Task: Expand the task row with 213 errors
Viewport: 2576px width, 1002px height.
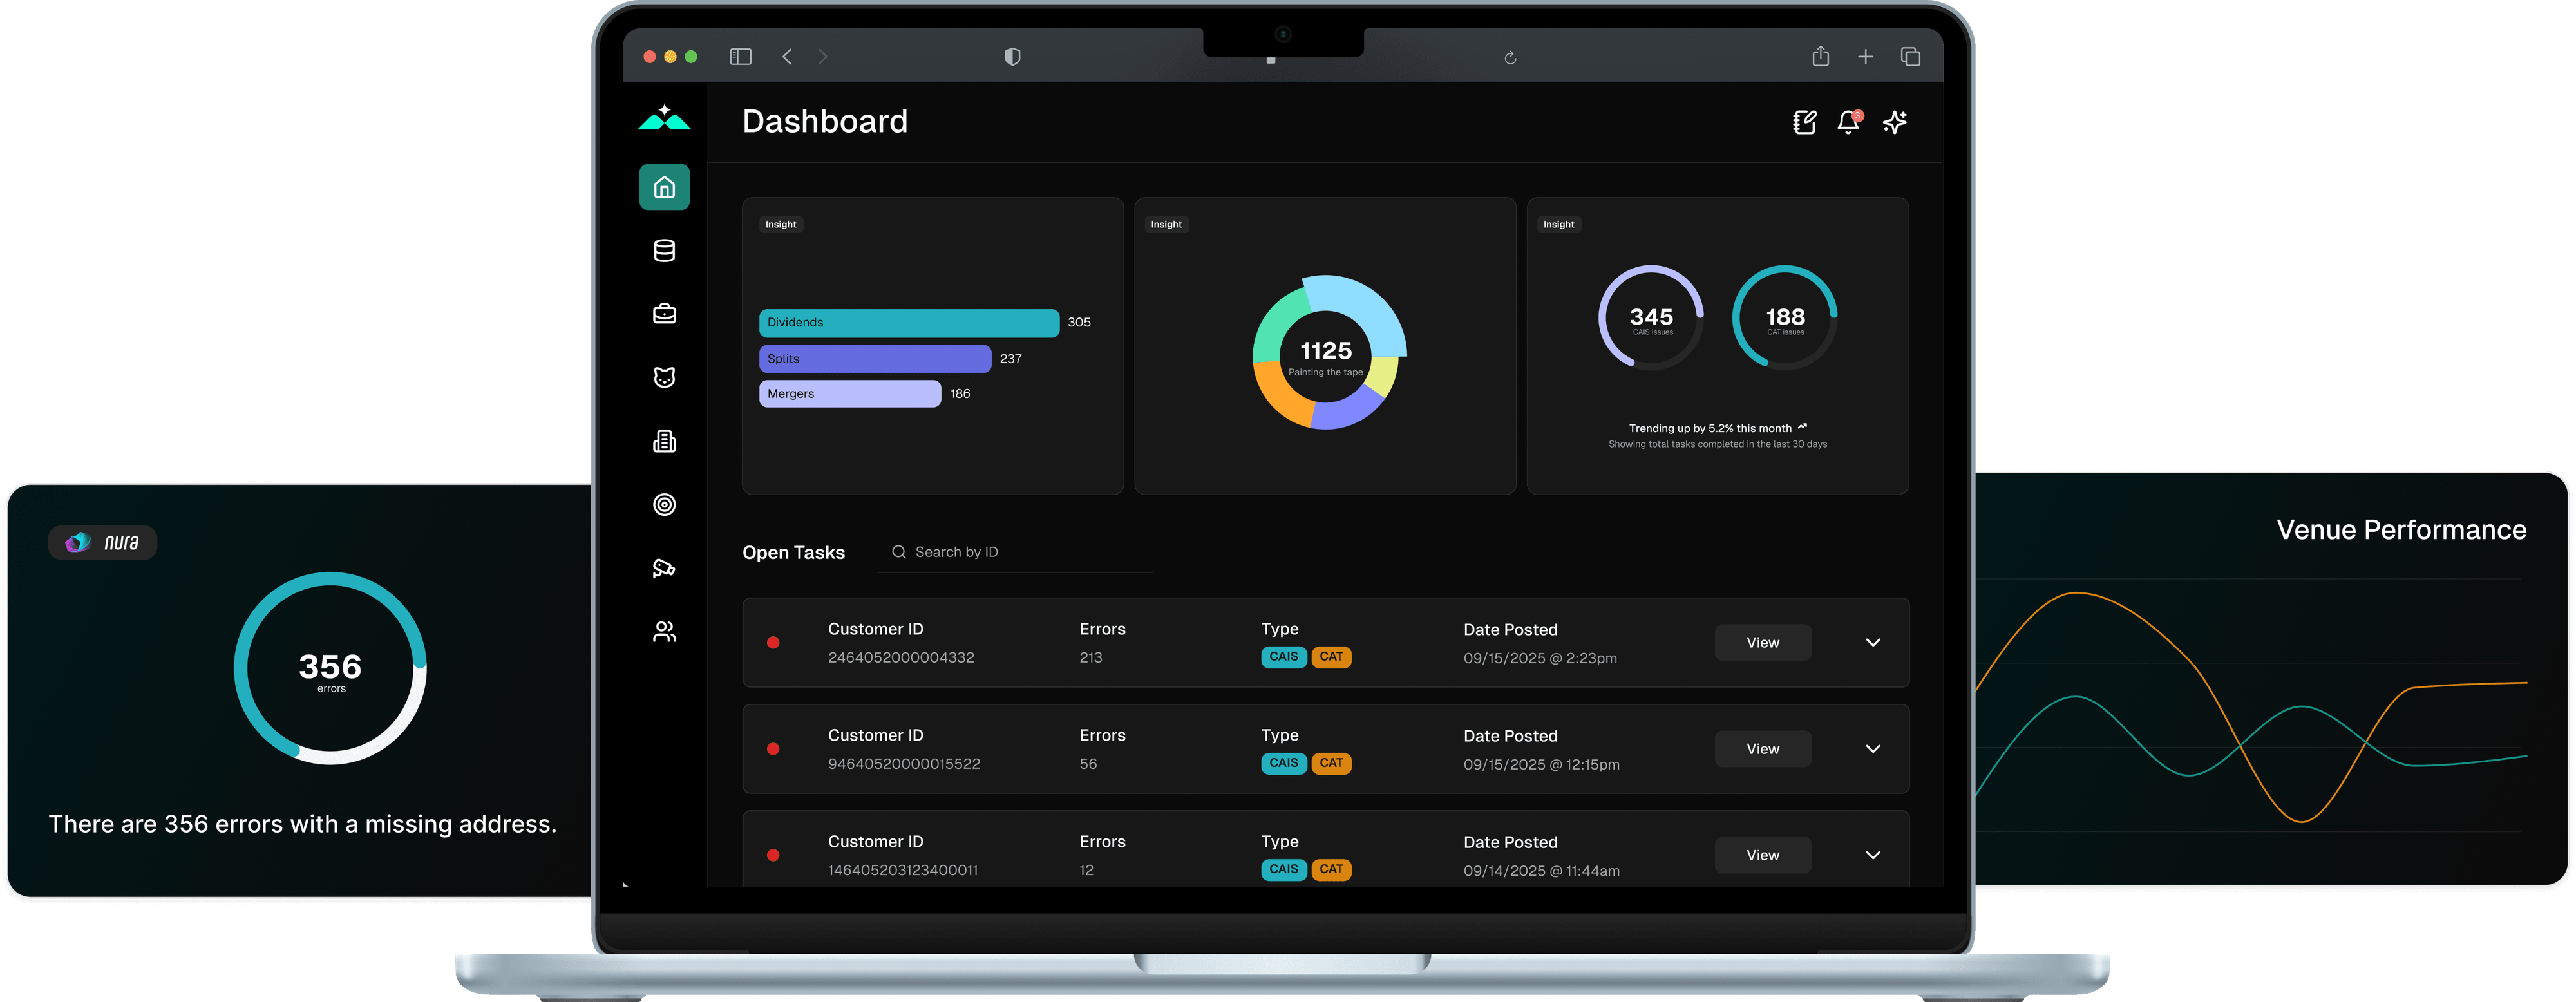Action: point(1872,642)
